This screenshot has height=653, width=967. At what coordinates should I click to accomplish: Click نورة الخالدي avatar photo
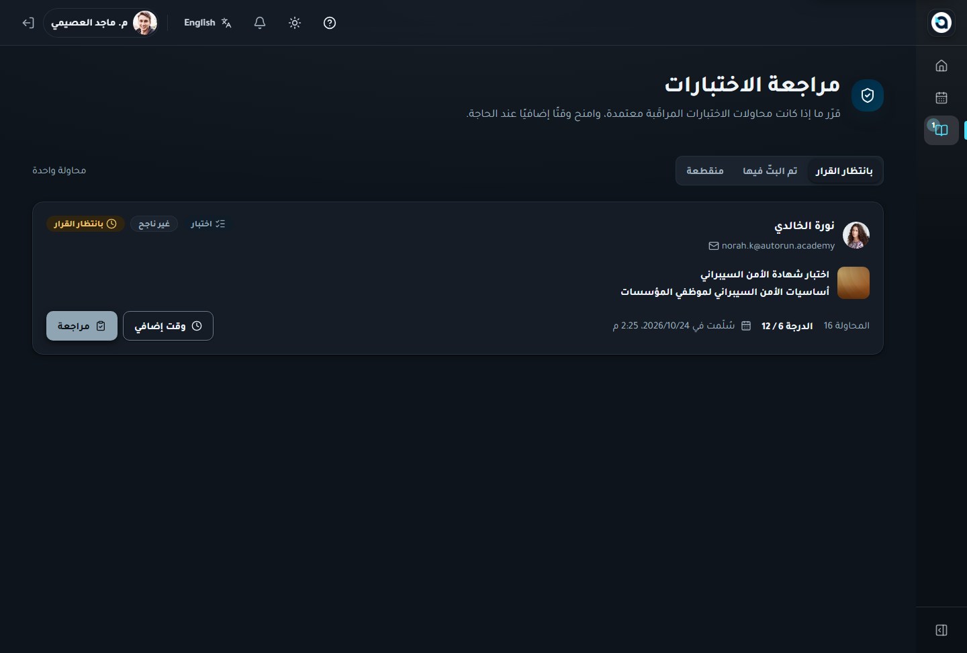coord(856,235)
